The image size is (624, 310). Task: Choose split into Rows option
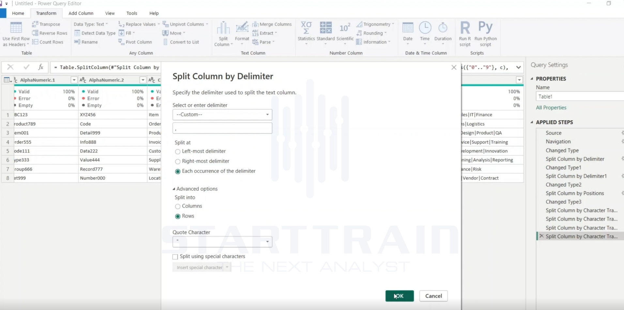pyautogui.click(x=178, y=216)
